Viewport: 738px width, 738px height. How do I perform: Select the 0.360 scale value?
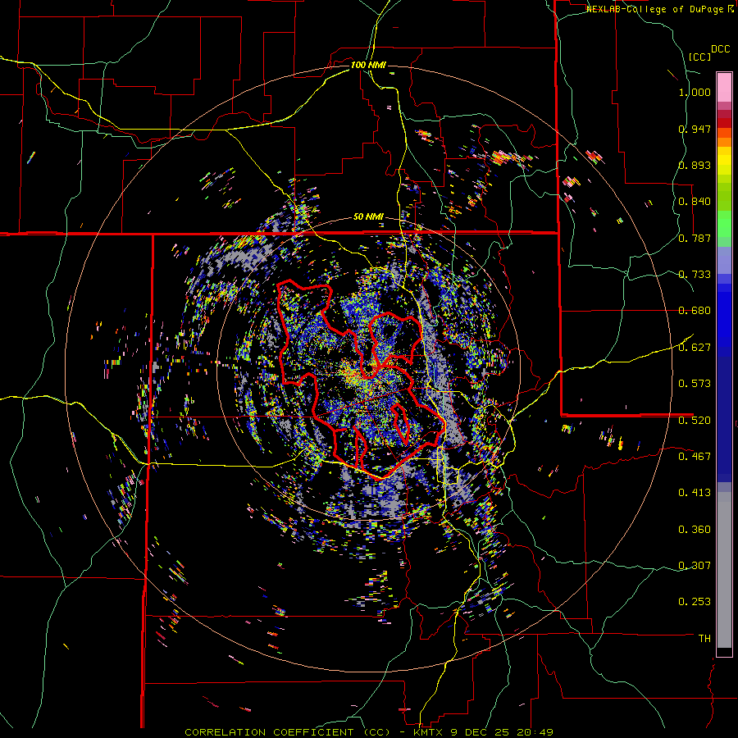tap(695, 530)
